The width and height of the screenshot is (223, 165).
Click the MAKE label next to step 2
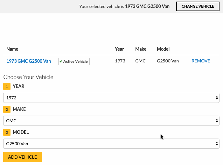[x=19, y=109]
